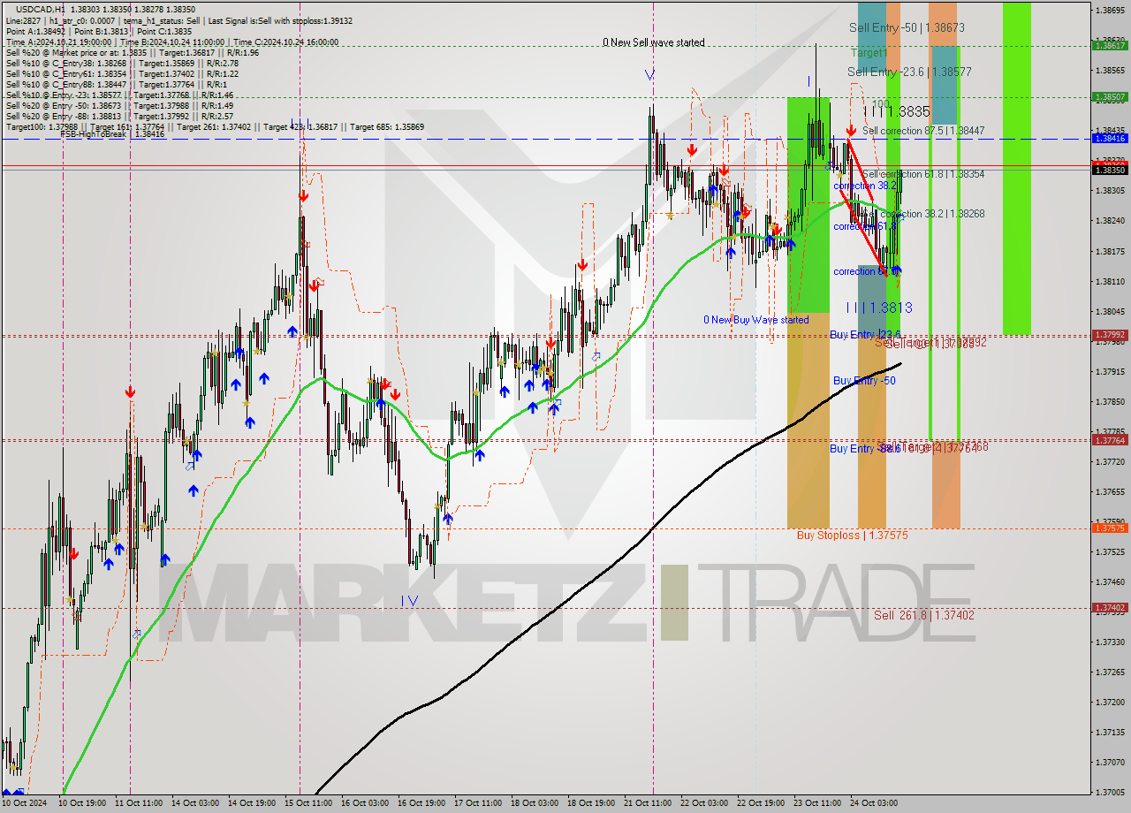This screenshot has height=813, width=1131.
Task: Click the '10 Oct 19:00' time axis label
Action: click(x=81, y=803)
